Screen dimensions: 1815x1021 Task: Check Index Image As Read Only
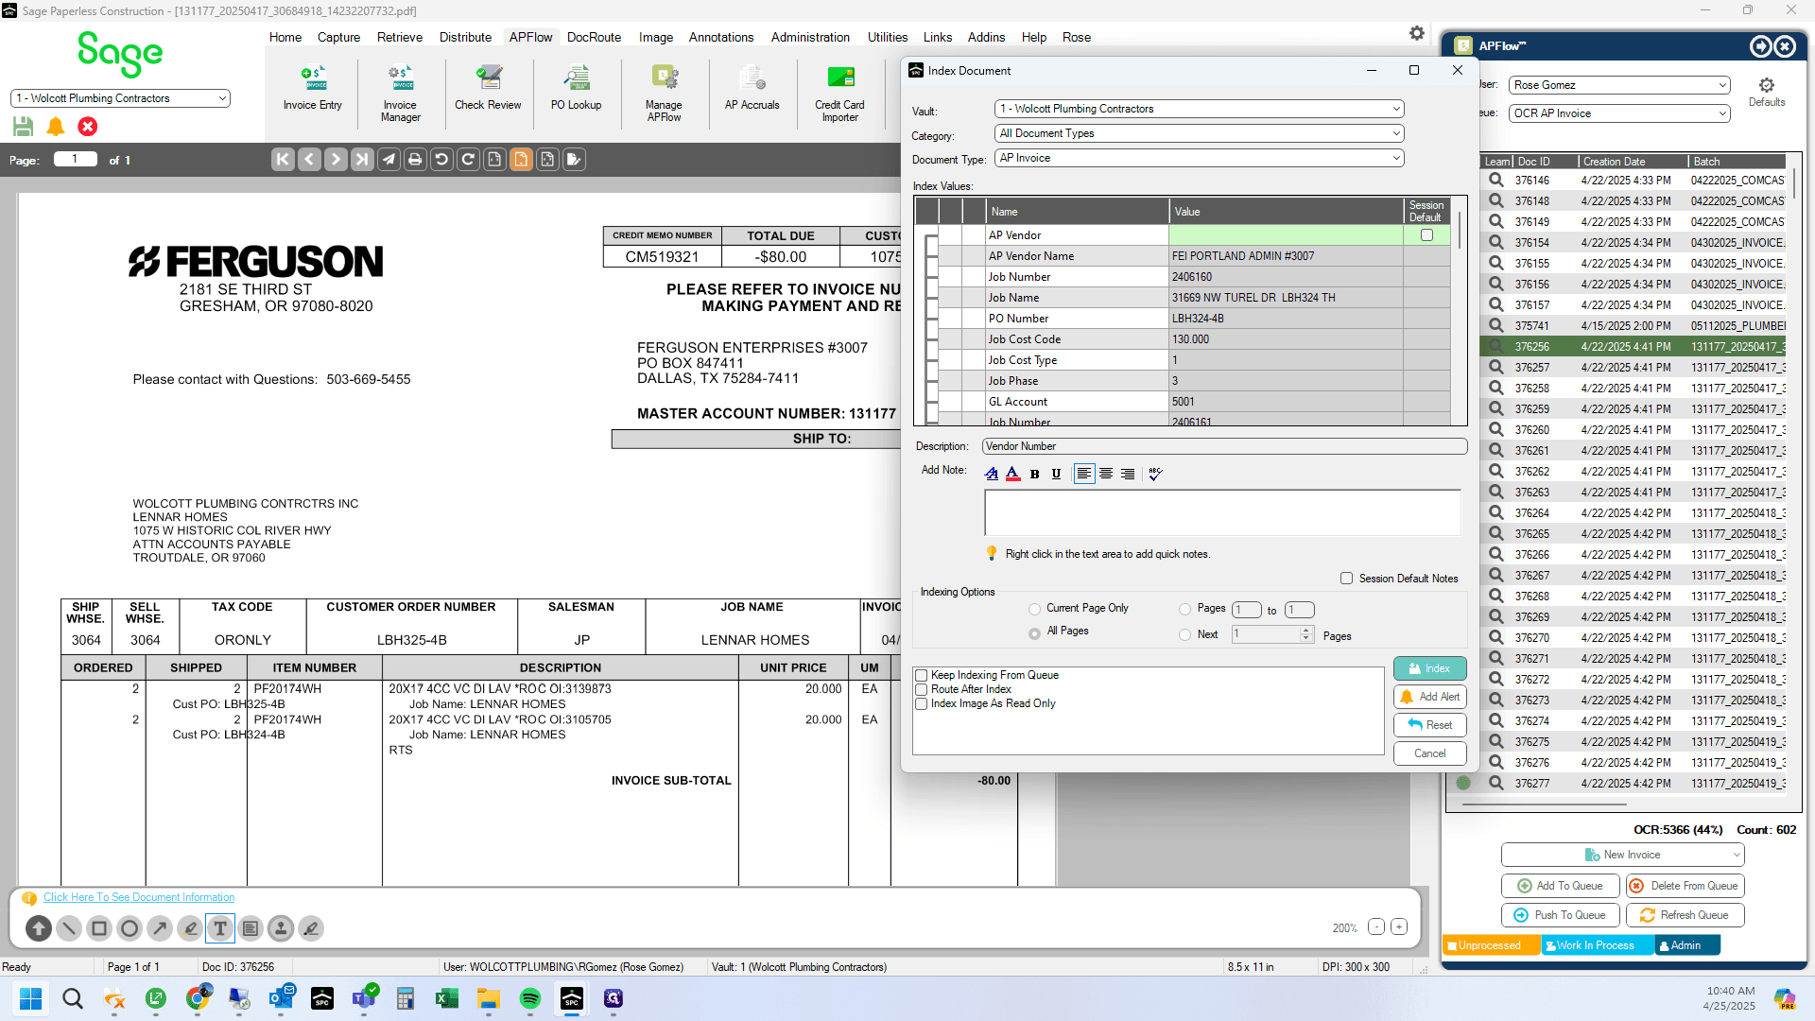[x=921, y=703]
